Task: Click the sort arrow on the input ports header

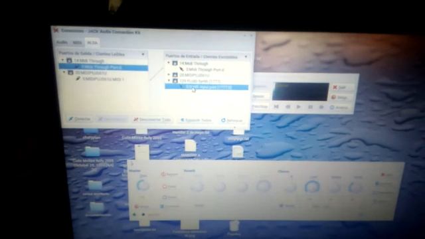Action: [x=246, y=57]
